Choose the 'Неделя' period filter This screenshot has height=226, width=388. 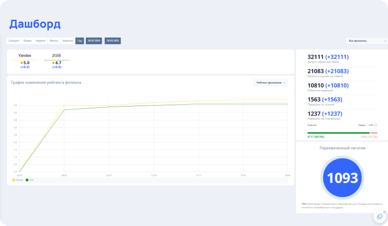(41, 41)
